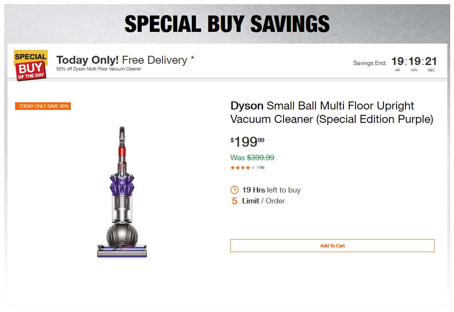Click the Savings End label
The height and width of the screenshot is (312, 454).
[369, 63]
